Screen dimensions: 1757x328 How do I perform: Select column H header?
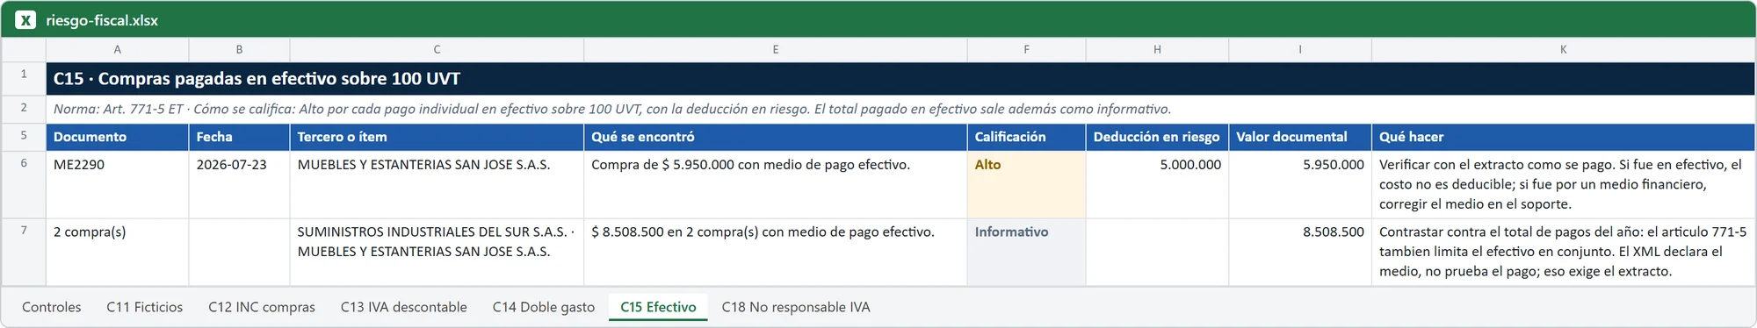[x=1157, y=50]
